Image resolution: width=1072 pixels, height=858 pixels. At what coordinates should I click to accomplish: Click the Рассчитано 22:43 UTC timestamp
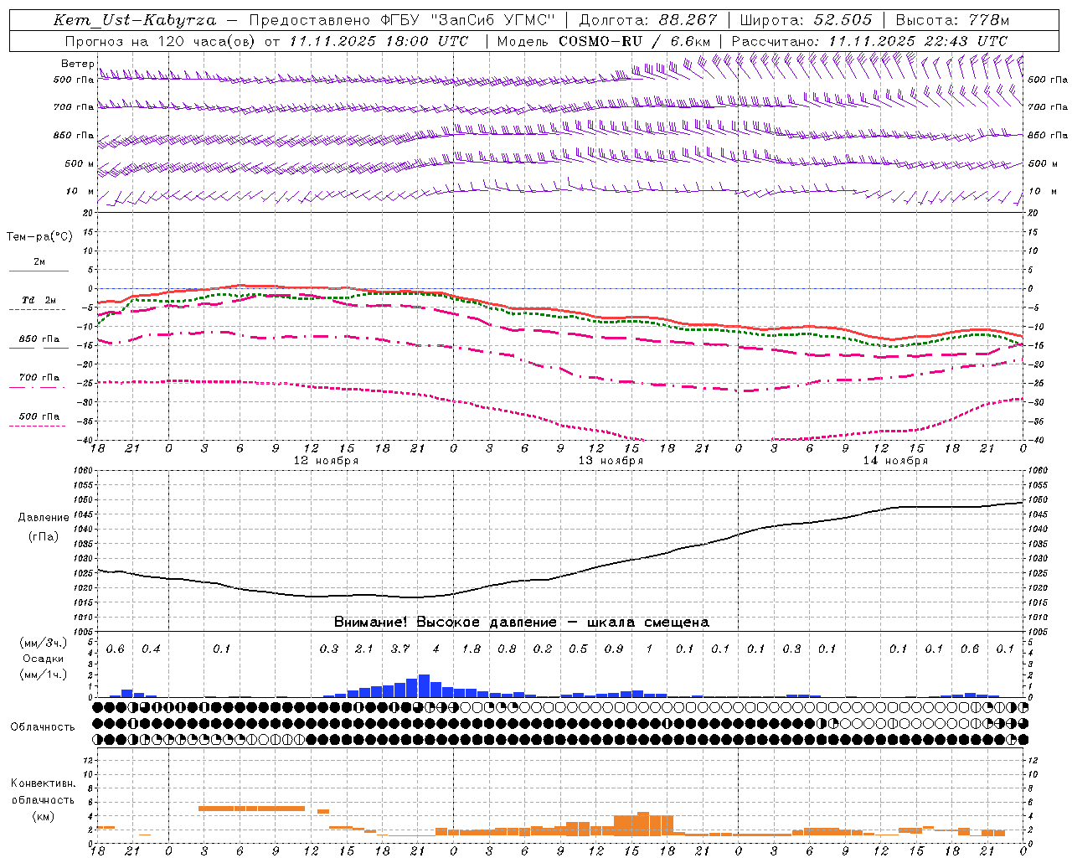click(870, 41)
